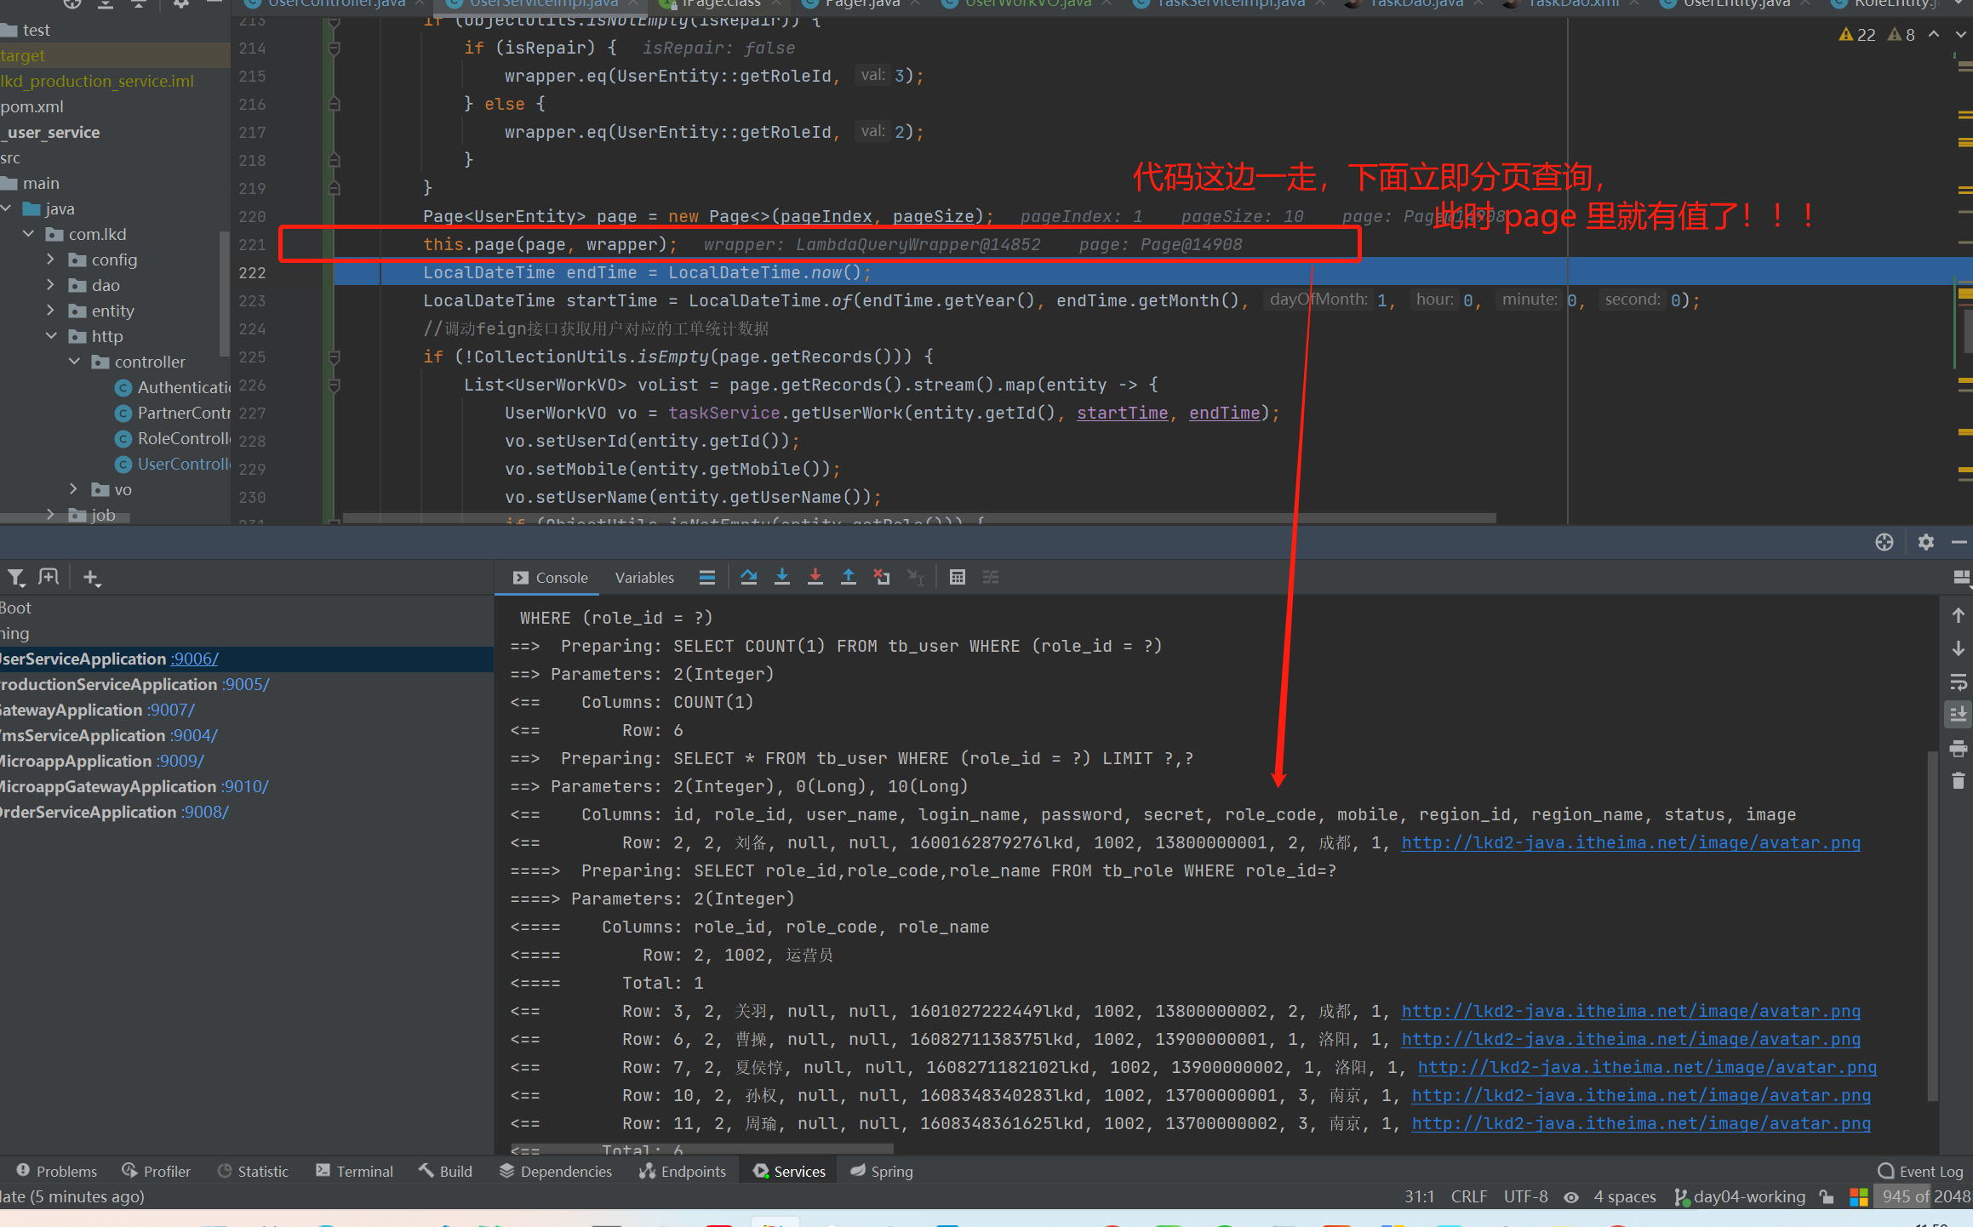Drop the current stack frame
1973x1227 pixels.
point(881,577)
